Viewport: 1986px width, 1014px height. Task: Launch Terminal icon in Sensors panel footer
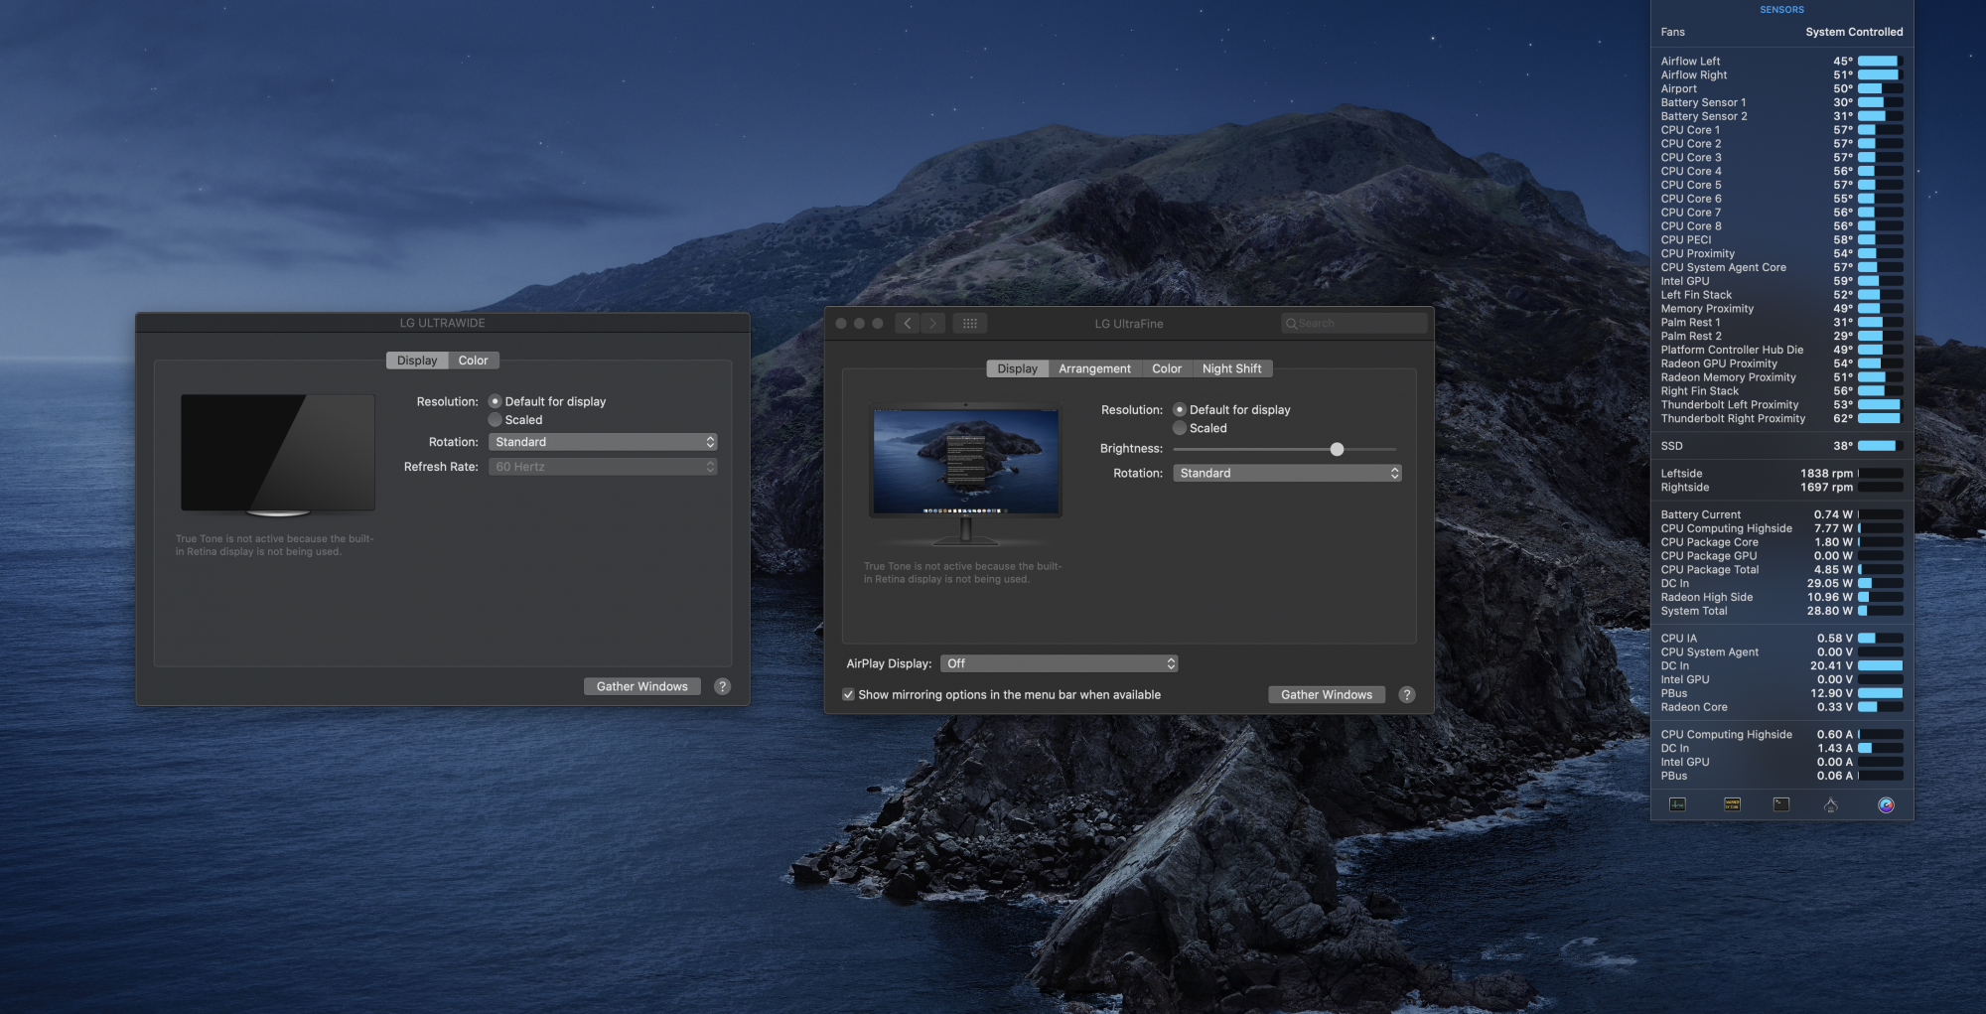1781,804
